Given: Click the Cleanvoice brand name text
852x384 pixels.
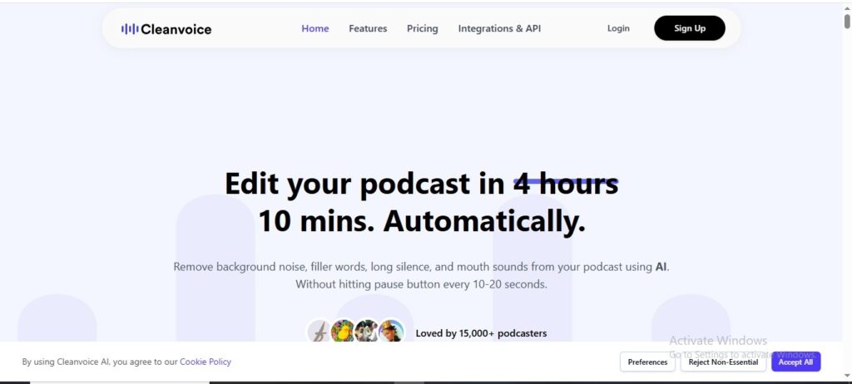Looking at the screenshot, I should coord(176,29).
